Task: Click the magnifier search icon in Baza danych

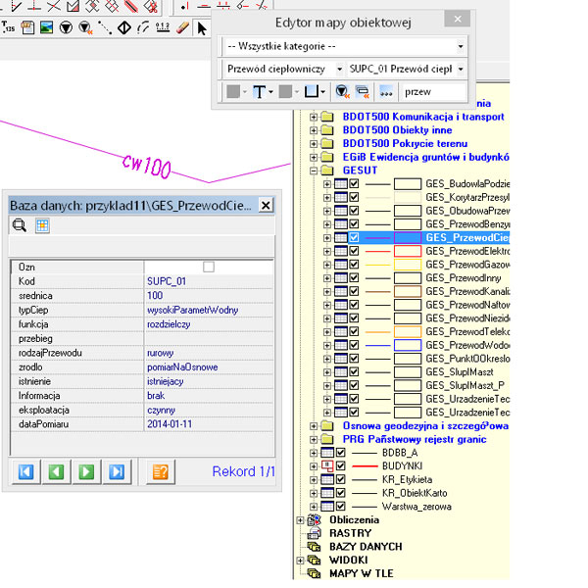Action: [20, 225]
